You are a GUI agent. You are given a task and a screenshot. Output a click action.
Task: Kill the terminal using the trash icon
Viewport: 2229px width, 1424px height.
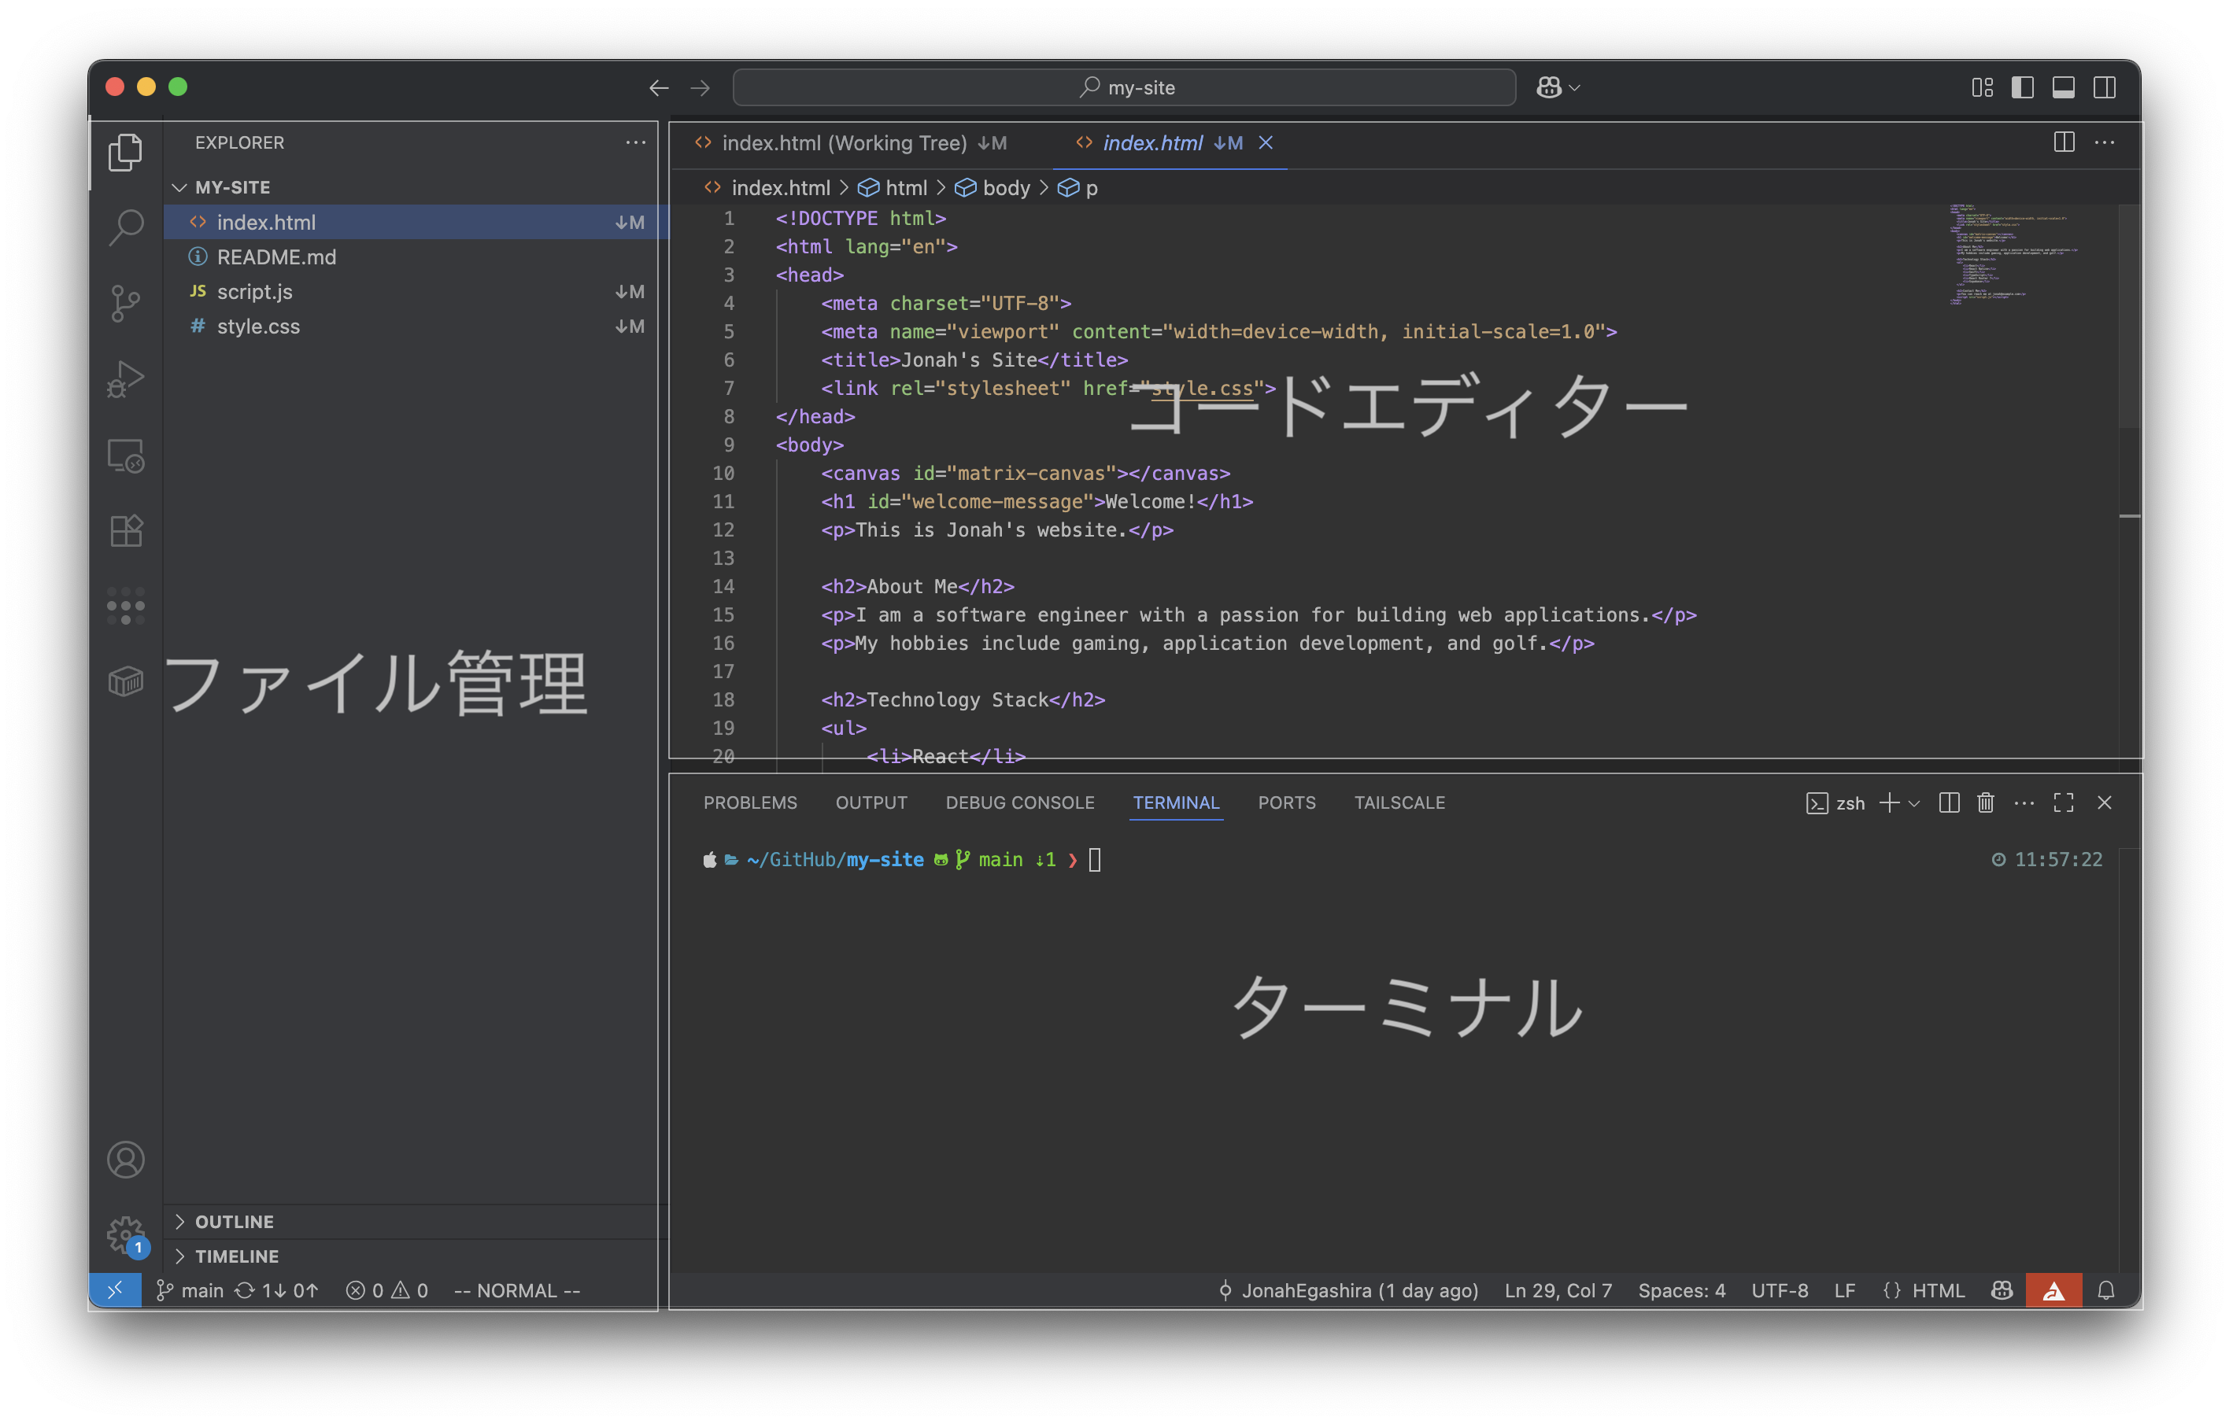(x=1985, y=802)
